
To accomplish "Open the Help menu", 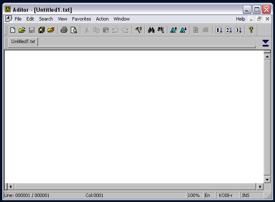I will click(240, 19).
